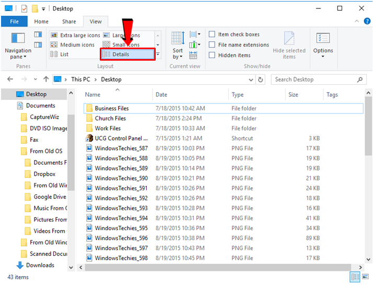This screenshot has width=373, height=285.
Task: Enable File name extensions
Action: [212, 45]
